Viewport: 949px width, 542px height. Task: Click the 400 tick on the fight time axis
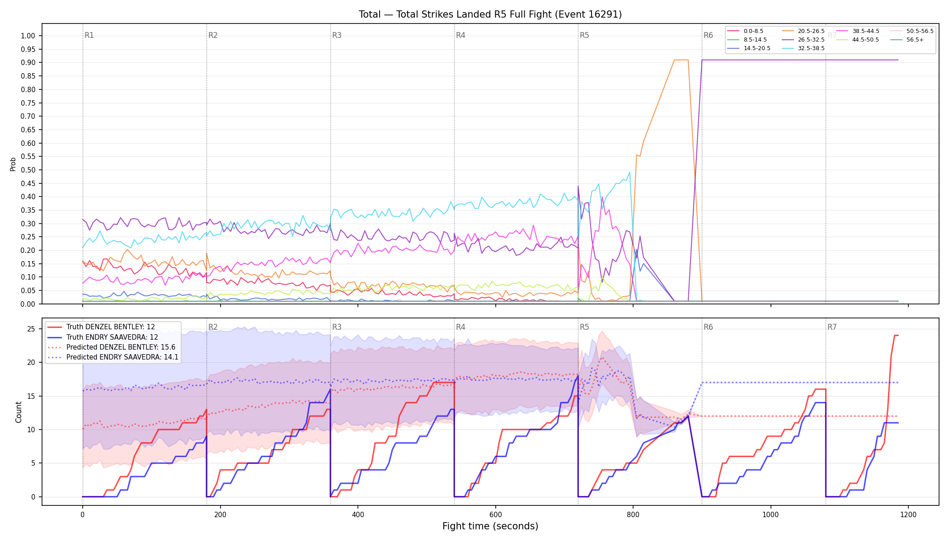click(358, 514)
